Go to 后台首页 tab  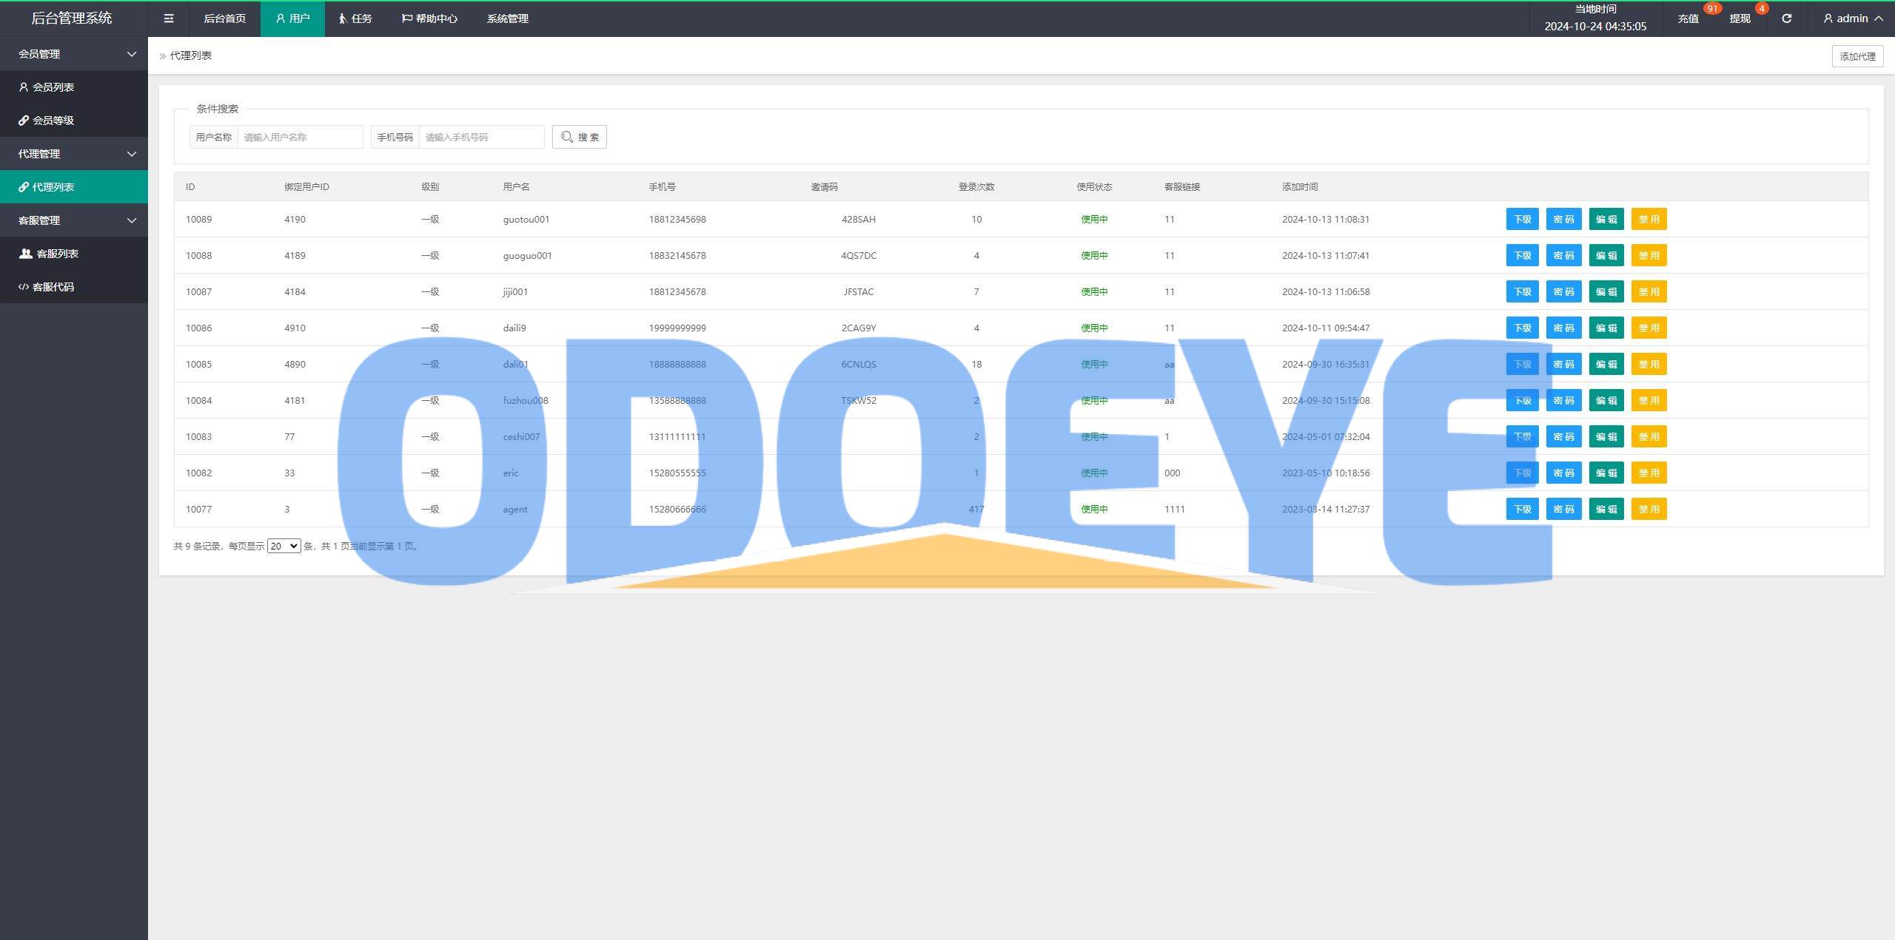(x=224, y=18)
